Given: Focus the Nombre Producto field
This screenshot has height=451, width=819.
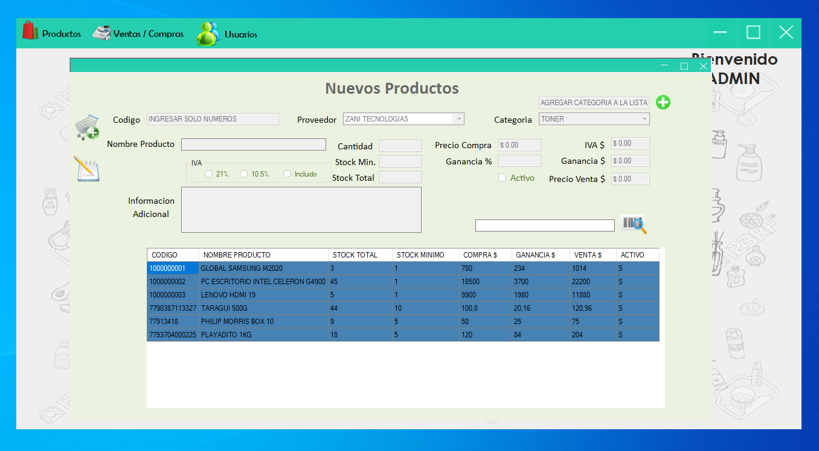Looking at the screenshot, I should tap(254, 144).
